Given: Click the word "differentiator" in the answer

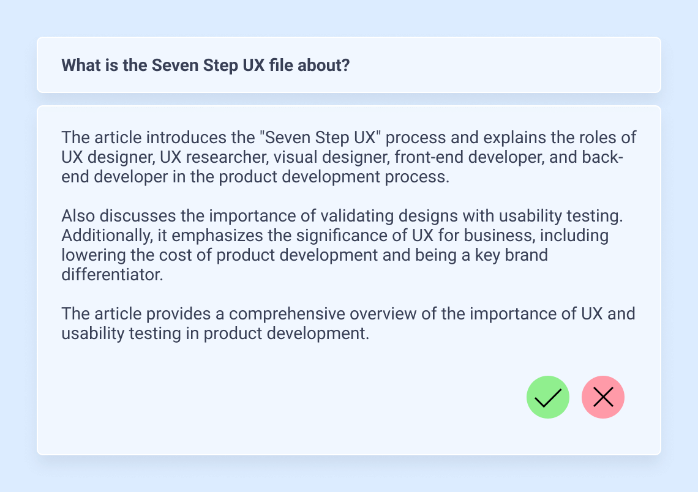Looking at the screenshot, I should click(x=112, y=275).
